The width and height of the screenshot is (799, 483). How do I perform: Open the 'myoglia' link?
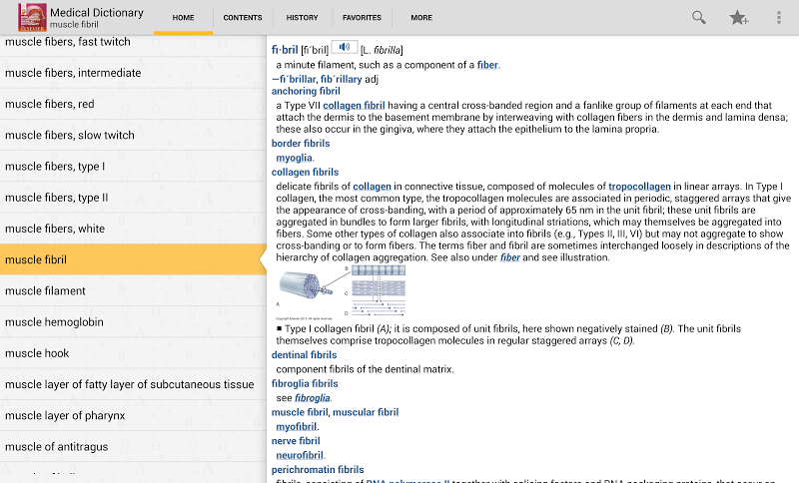click(294, 158)
